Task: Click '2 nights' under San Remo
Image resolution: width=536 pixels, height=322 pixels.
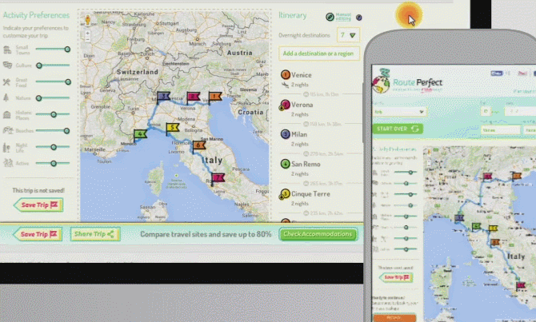Action: pyautogui.click(x=300, y=174)
